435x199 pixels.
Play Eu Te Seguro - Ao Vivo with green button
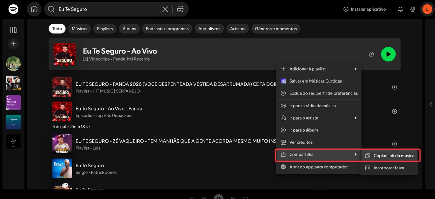pyautogui.click(x=388, y=54)
